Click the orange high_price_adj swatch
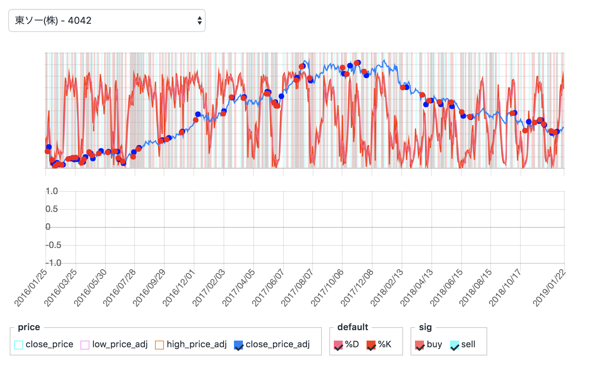This screenshot has width=602, height=380. [x=160, y=345]
